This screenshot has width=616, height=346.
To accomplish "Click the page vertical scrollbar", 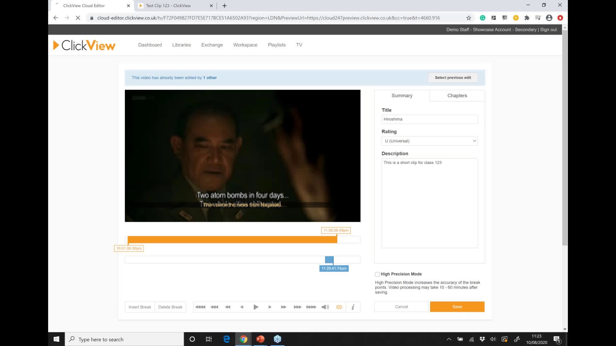I will pos(565,138).
